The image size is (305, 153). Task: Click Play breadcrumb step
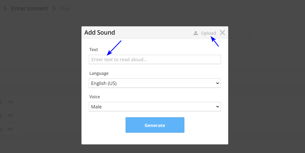pos(66,9)
